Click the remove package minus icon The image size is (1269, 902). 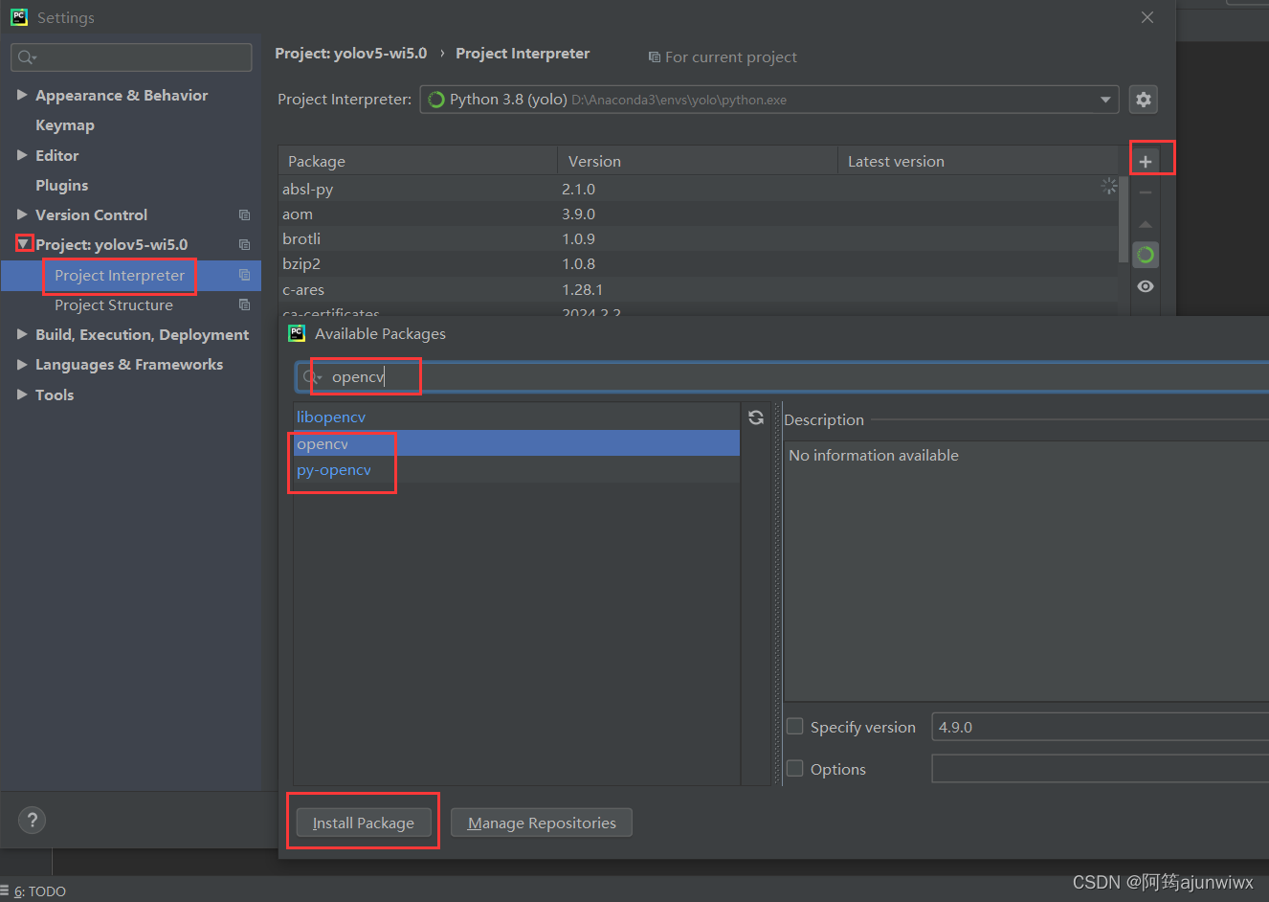(1146, 192)
